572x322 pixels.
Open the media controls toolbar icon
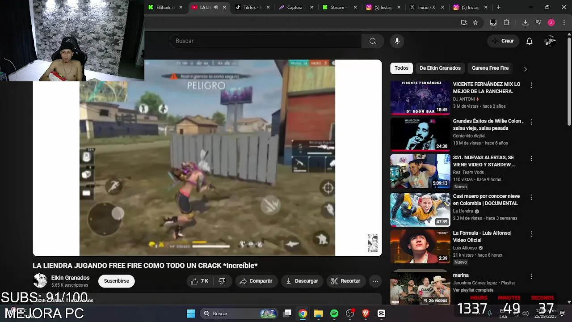(x=538, y=22)
